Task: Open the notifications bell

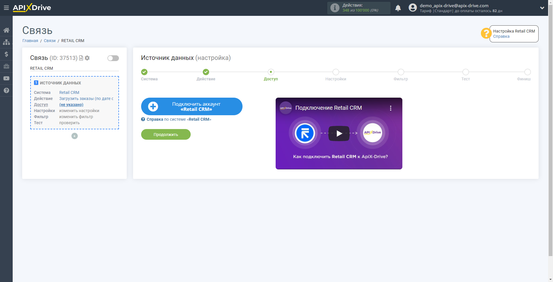Action: coord(398,8)
